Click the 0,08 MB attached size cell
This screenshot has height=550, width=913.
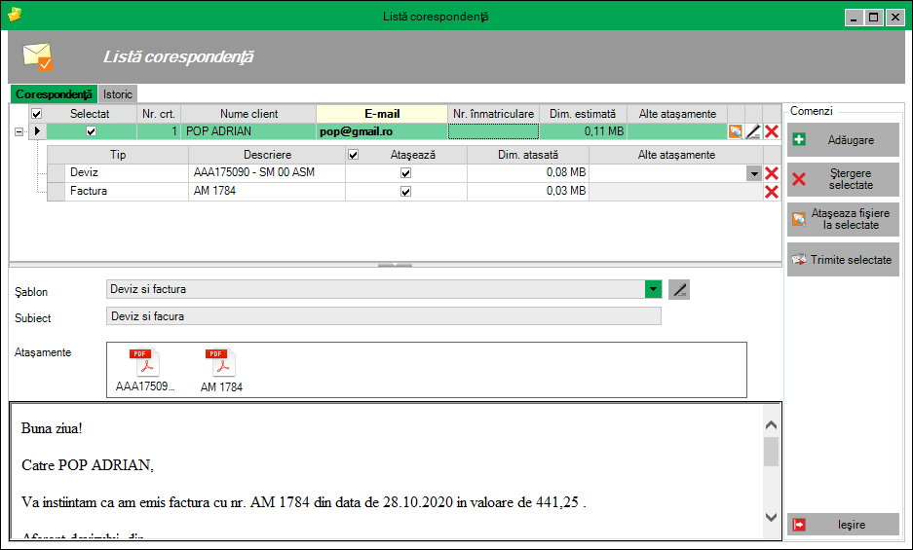(x=528, y=173)
